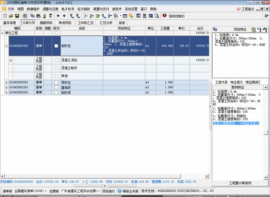Toggle the checkbox in the 矩形柱 row
This screenshot has height=197, width=270.
(x=56, y=46)
